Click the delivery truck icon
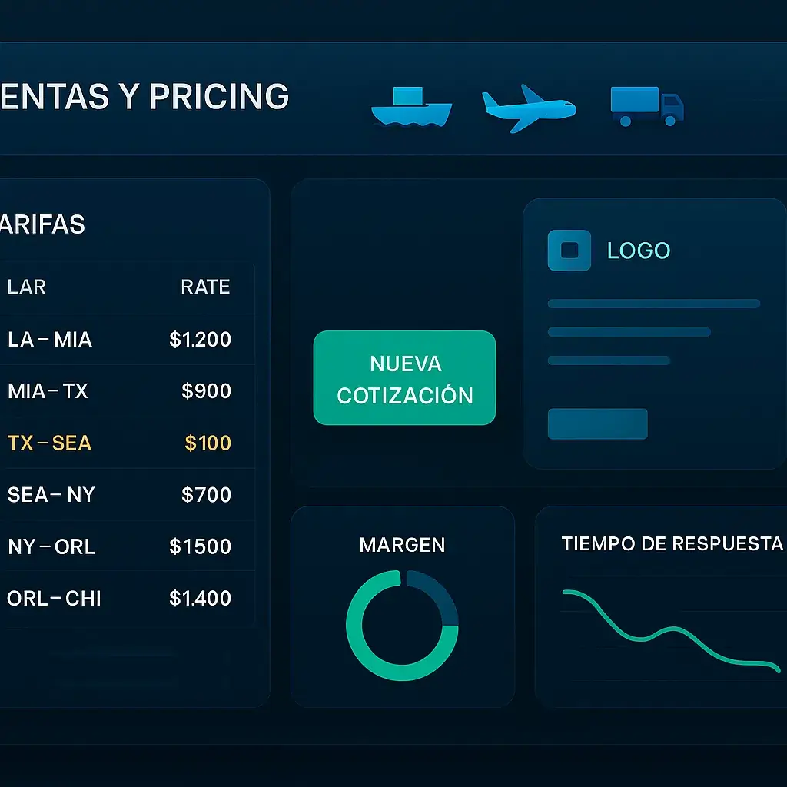787x787 pixels. [x=646, y=106]
